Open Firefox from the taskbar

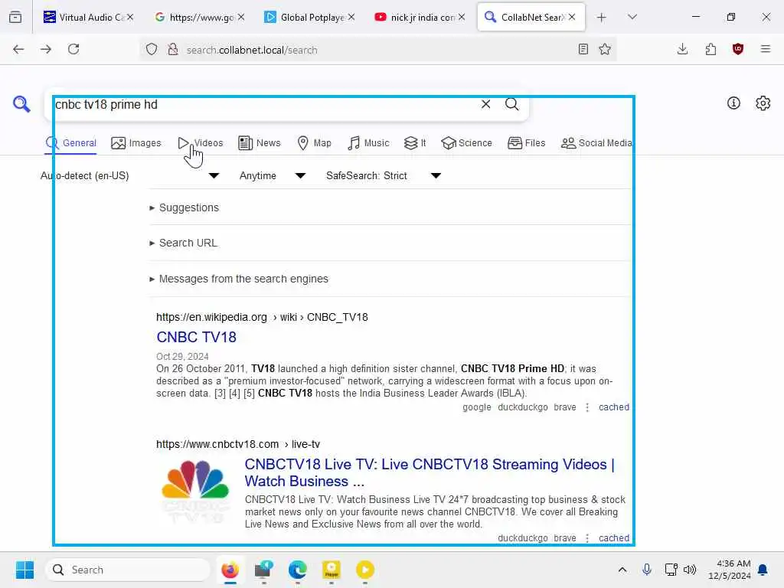230,570
